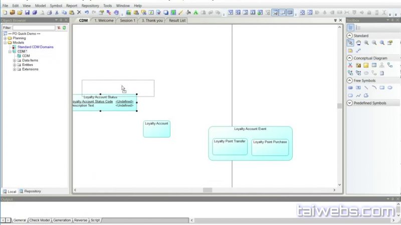Choose the Entity tool in Conceptual Diagram

(x=374, y=65)
